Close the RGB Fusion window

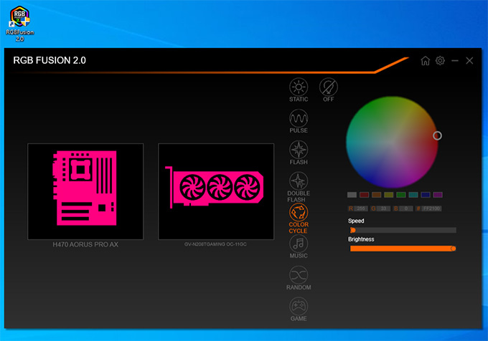[469, 61]
